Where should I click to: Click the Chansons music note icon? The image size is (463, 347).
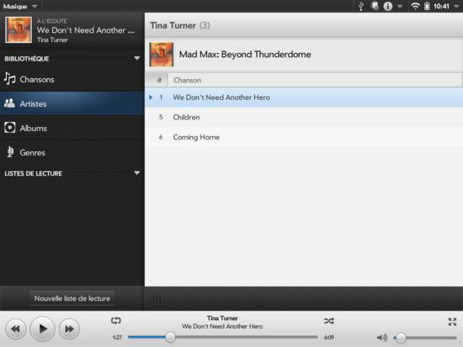10,79
